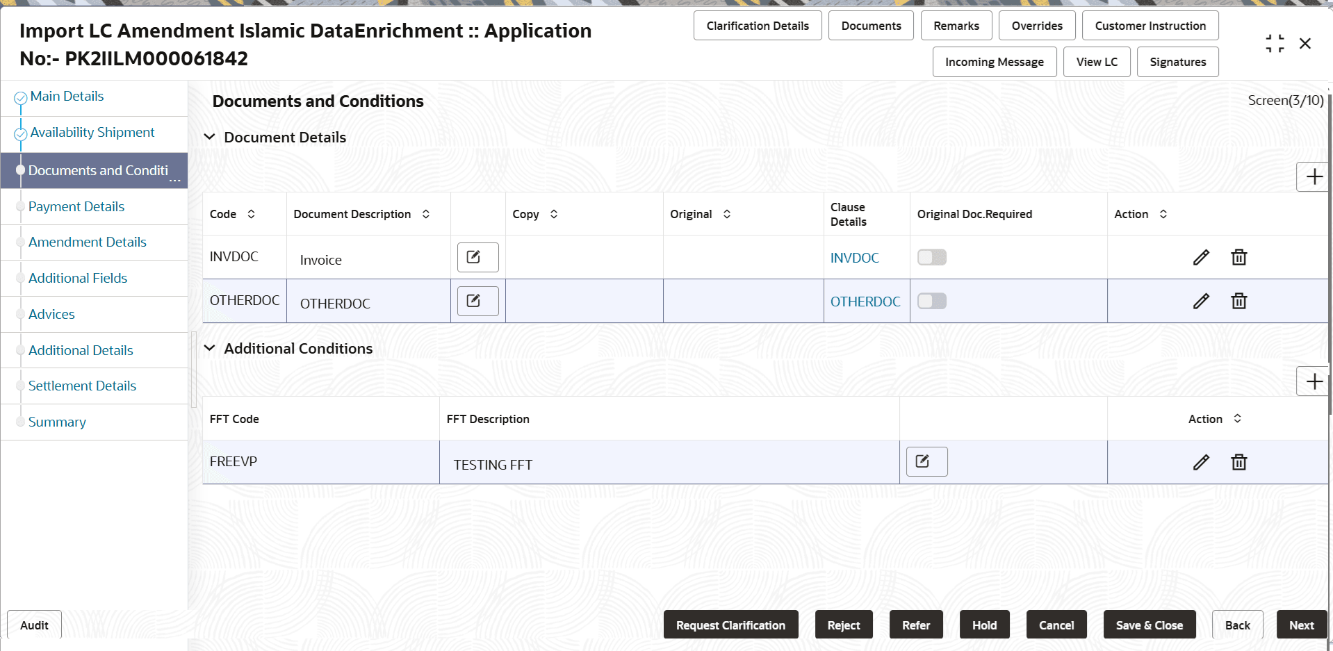Screen dimensions: 1333x651
Task: Add a new additional condition
Action: click(1314, 381)
